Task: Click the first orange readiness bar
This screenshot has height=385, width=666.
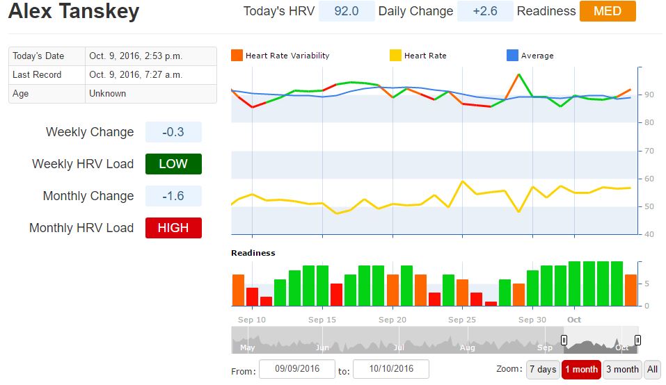Action: 238,290
